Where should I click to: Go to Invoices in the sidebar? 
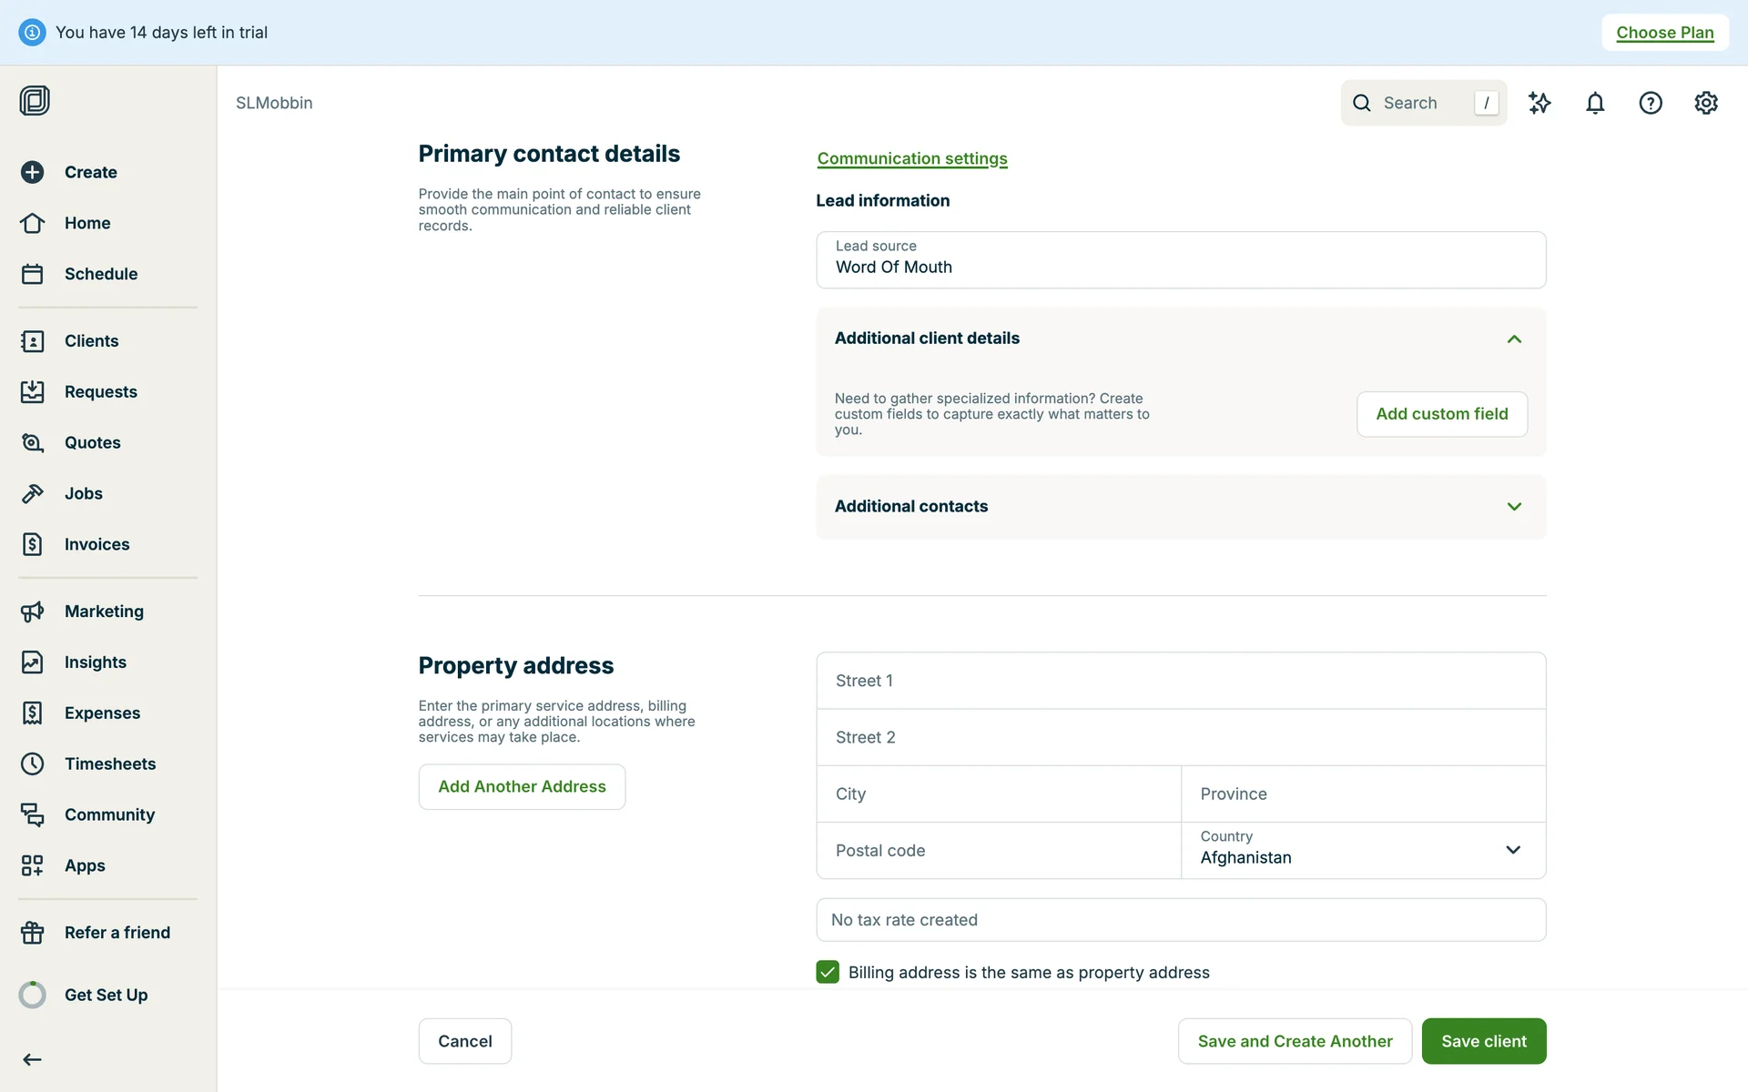click(x=97, y=544)
